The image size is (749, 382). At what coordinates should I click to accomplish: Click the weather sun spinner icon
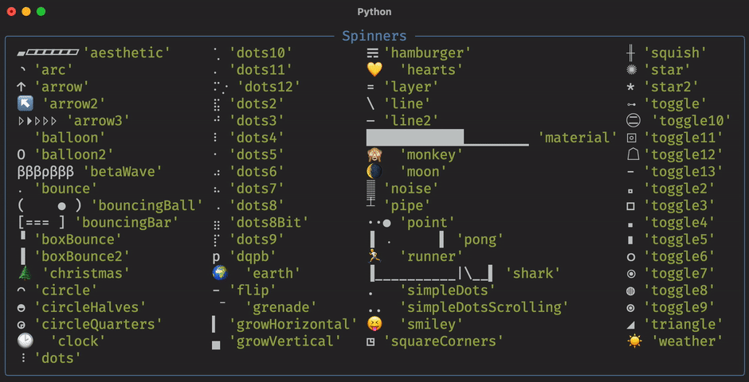click(x=634, y=341)
